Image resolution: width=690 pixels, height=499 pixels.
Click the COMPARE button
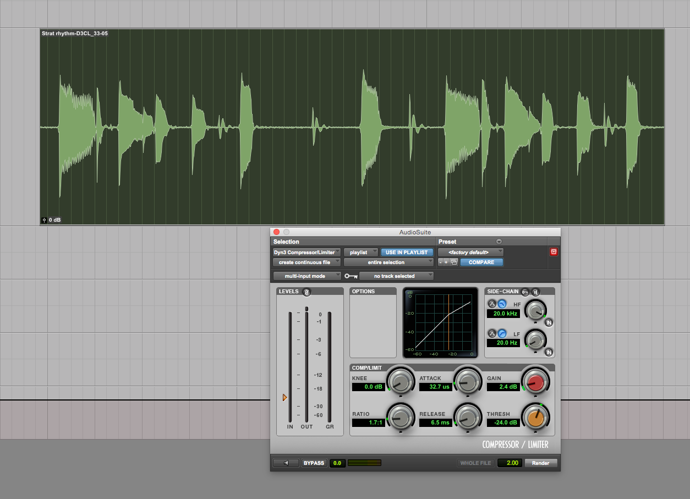pos(481,262)
